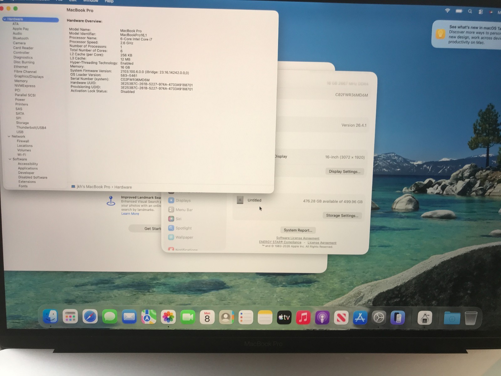The height and width of the screenshot is (376, 501).
Task: Click Wi-Fi icon in menu bar
Action: click(447, 11)
